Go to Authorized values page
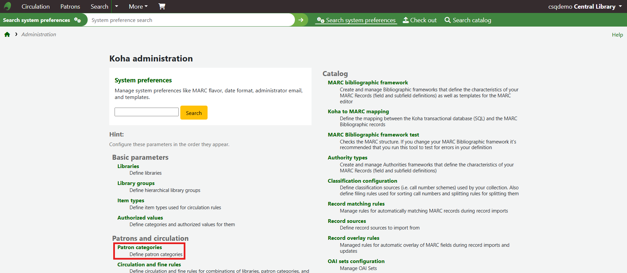The width and height of the screenshot is (627, 273). coord(140,218)
